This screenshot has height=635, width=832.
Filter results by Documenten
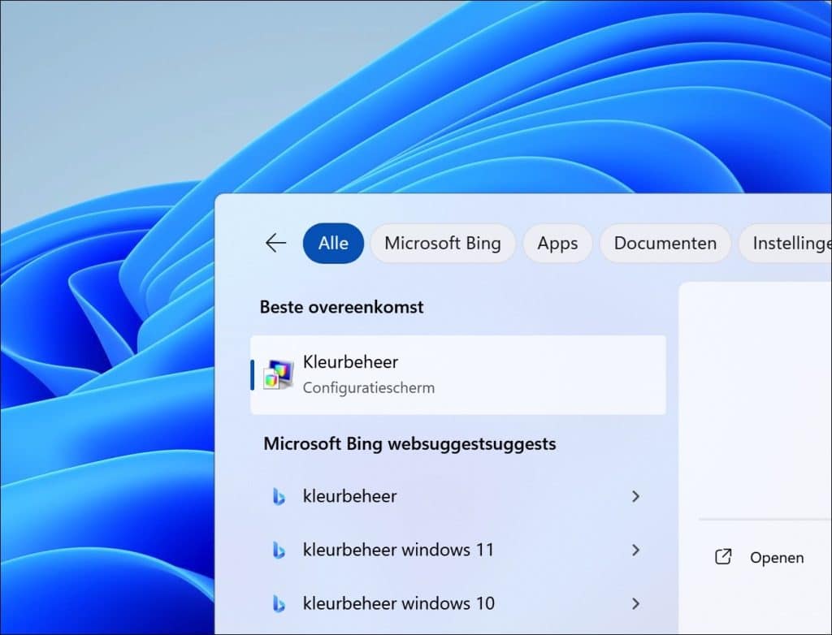[665, 243]
